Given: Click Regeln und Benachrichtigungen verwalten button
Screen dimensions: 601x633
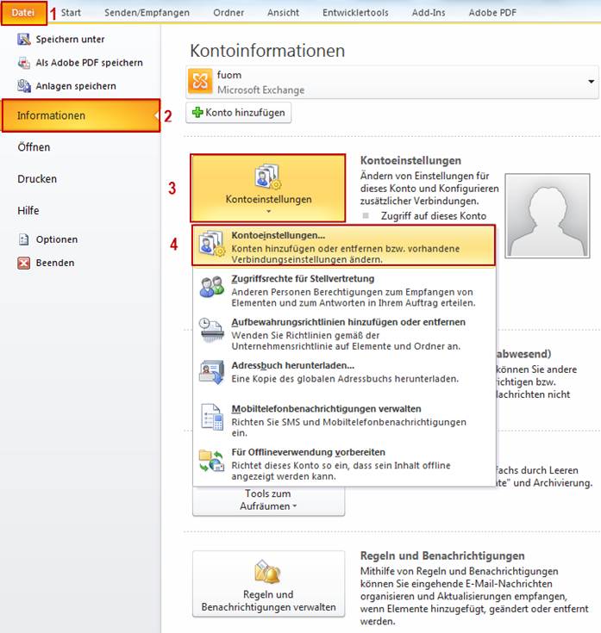Looking at the screenshot, I should coord(268,584).
